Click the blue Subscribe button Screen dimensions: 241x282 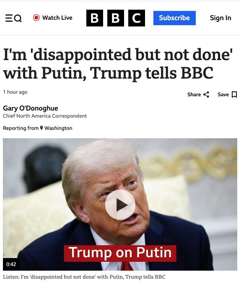coord(174,18)
